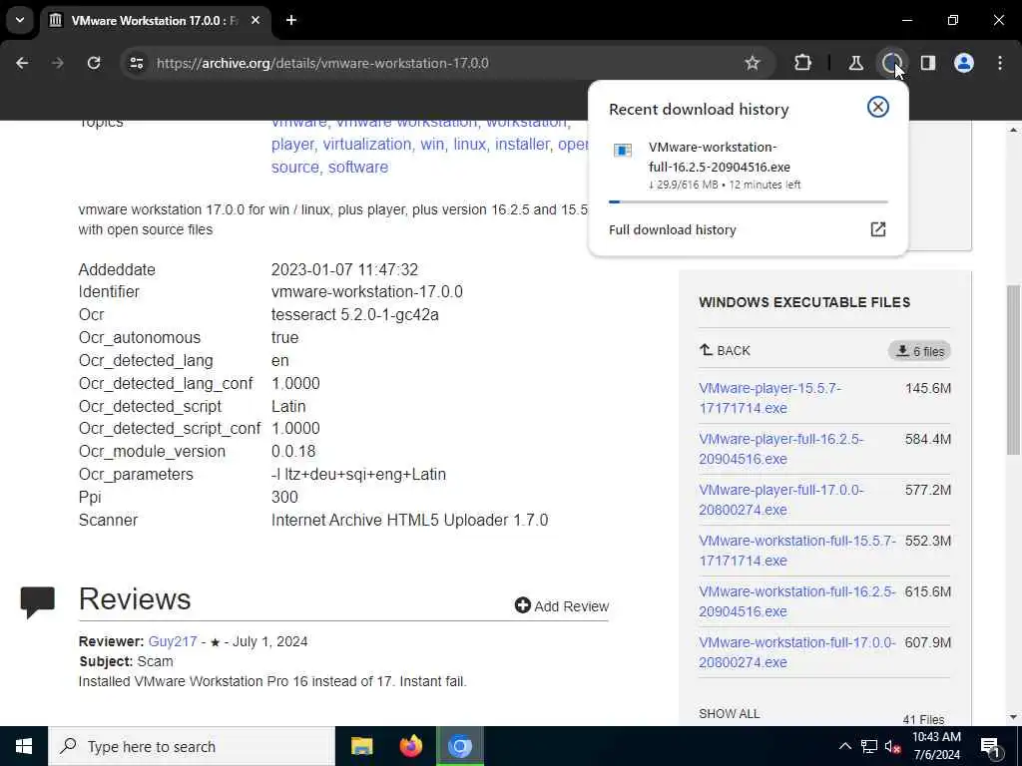This screenshot has width=1022, height=766.
Task: Open the tab search dropdown arrow
Action: coord(20,20)
